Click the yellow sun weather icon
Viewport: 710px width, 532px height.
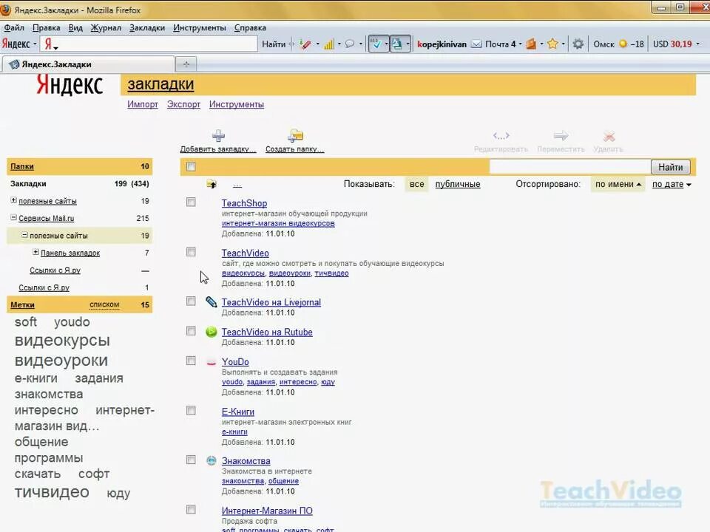(623, 44)
